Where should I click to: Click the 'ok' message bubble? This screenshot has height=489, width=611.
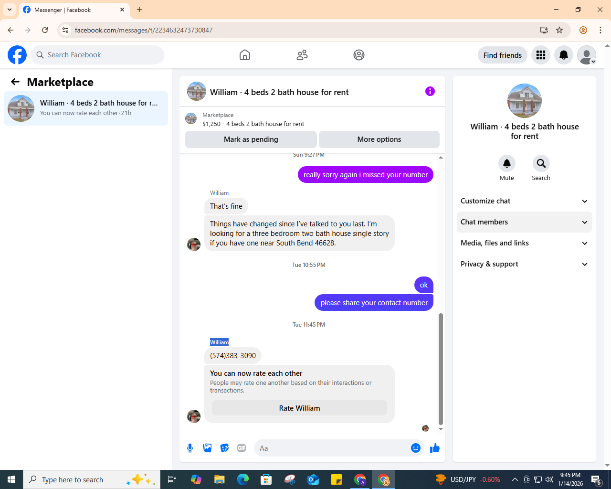424,285
